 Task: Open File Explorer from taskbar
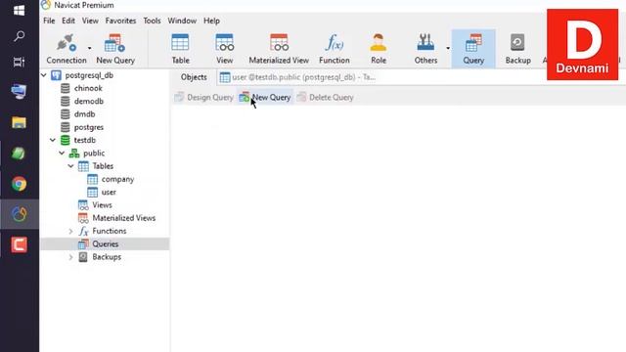coord(19,122)
